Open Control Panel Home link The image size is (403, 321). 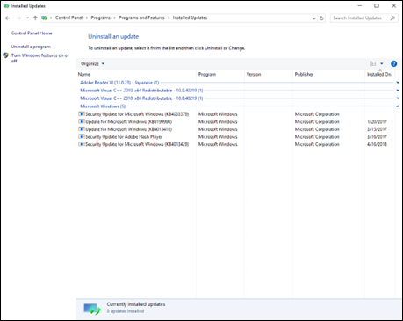point(32,33)
